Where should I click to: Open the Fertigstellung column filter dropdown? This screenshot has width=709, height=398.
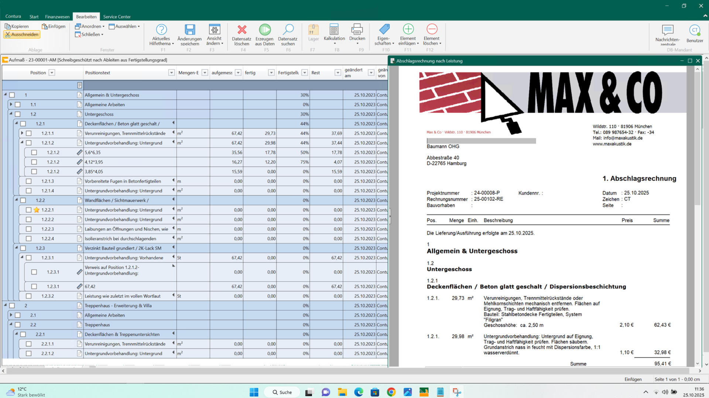point(305,73)
